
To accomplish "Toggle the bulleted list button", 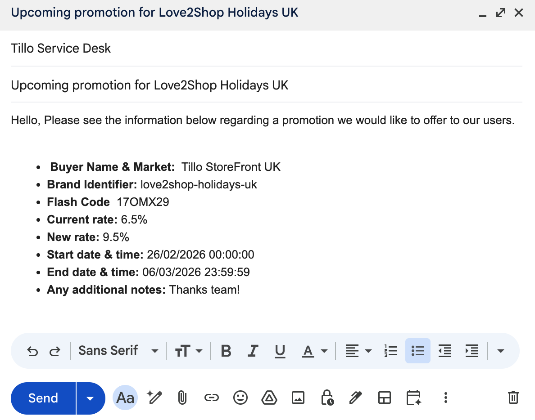I will [418, 351].
